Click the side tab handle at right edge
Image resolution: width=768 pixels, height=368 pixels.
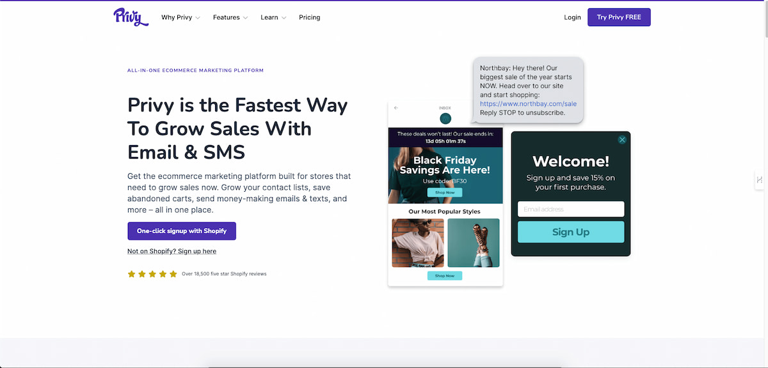(x=760, y=180)
